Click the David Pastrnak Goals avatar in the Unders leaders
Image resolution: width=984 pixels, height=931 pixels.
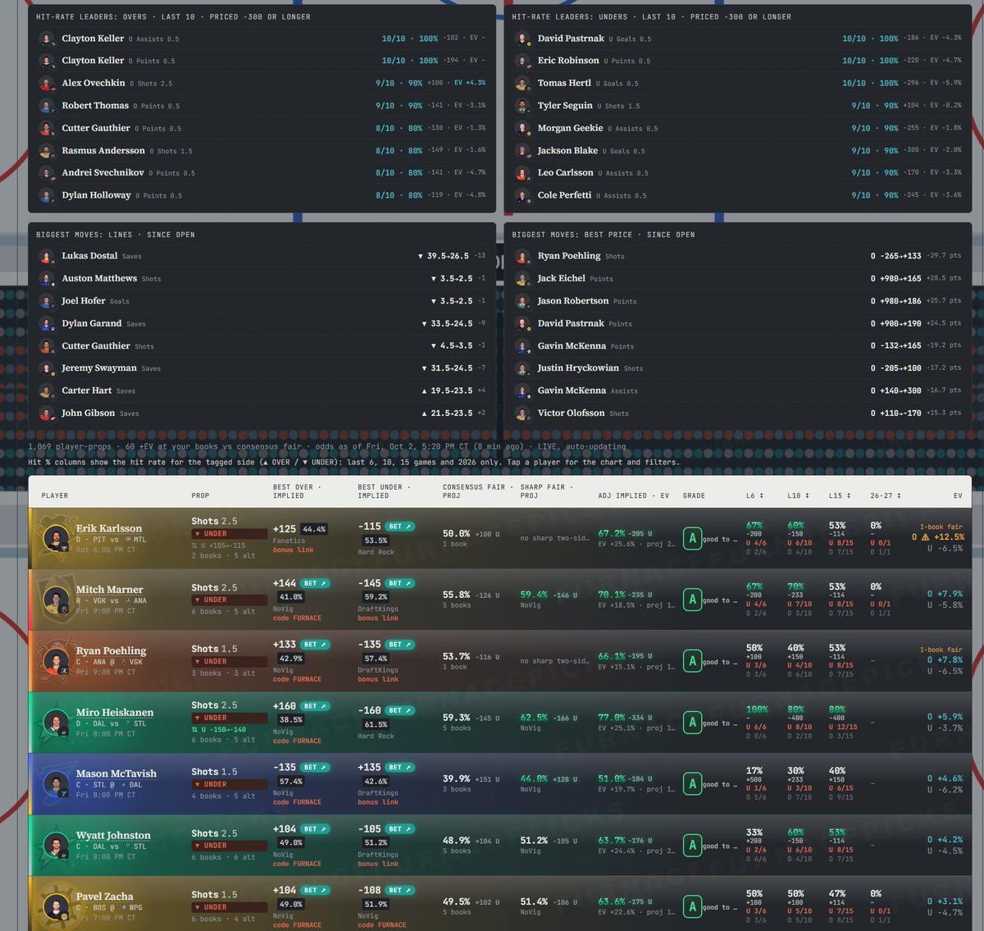[522, 39]
